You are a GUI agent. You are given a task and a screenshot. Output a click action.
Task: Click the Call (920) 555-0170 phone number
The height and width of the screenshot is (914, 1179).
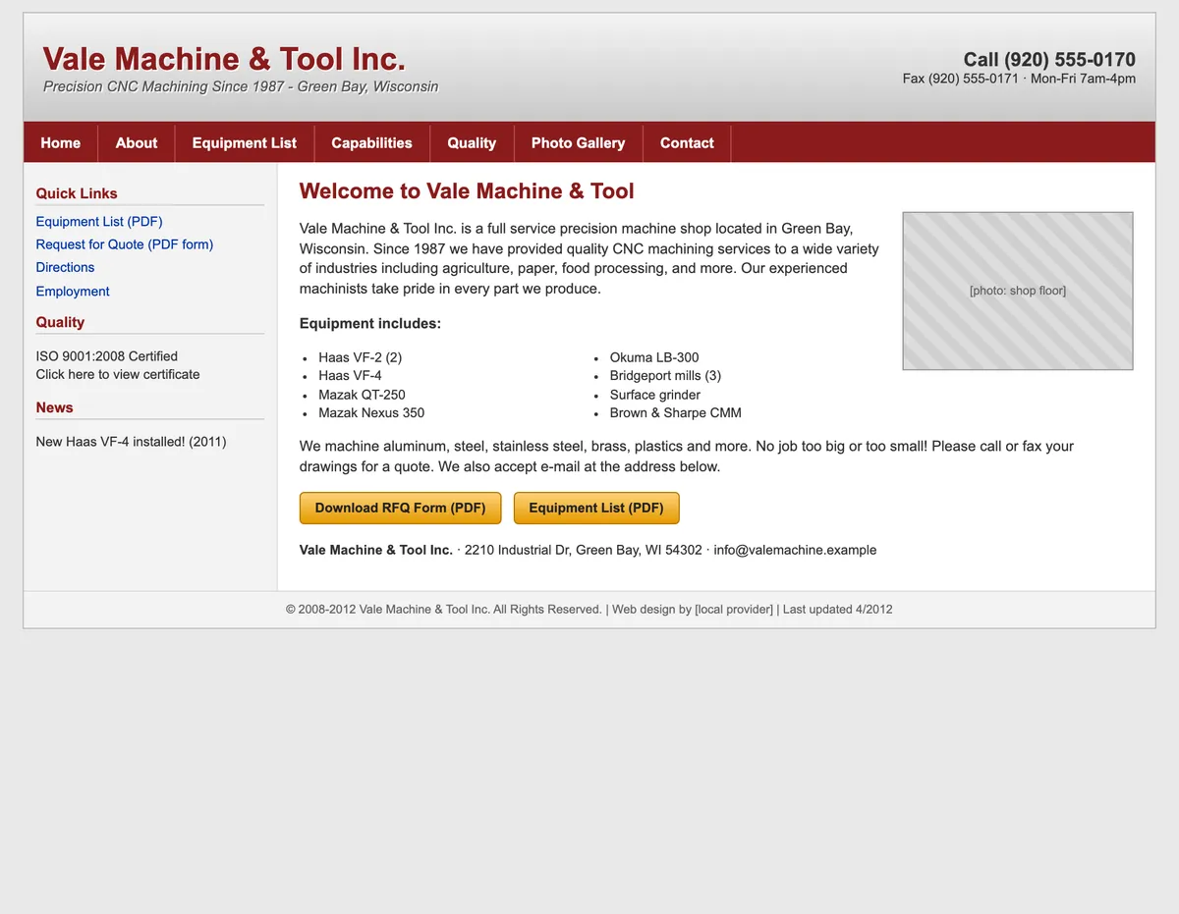pos(1049,59)
